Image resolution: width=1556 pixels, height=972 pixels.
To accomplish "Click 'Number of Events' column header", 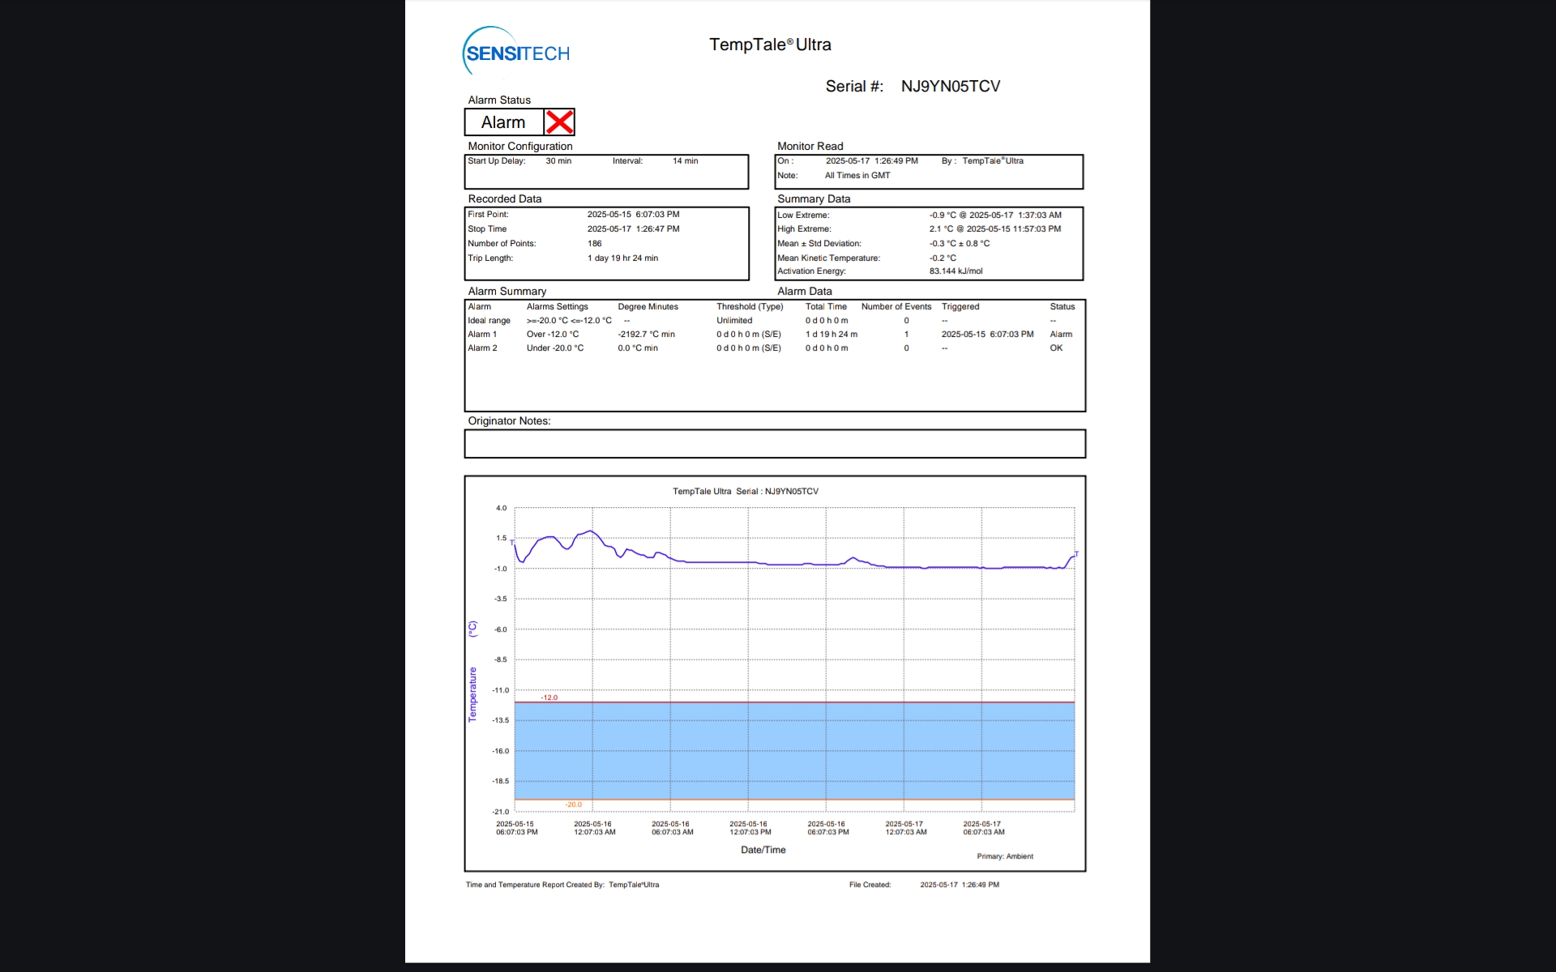I will tap(896, 307).
